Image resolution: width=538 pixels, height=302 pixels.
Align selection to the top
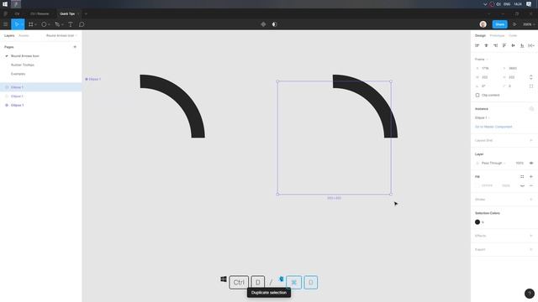504,45
